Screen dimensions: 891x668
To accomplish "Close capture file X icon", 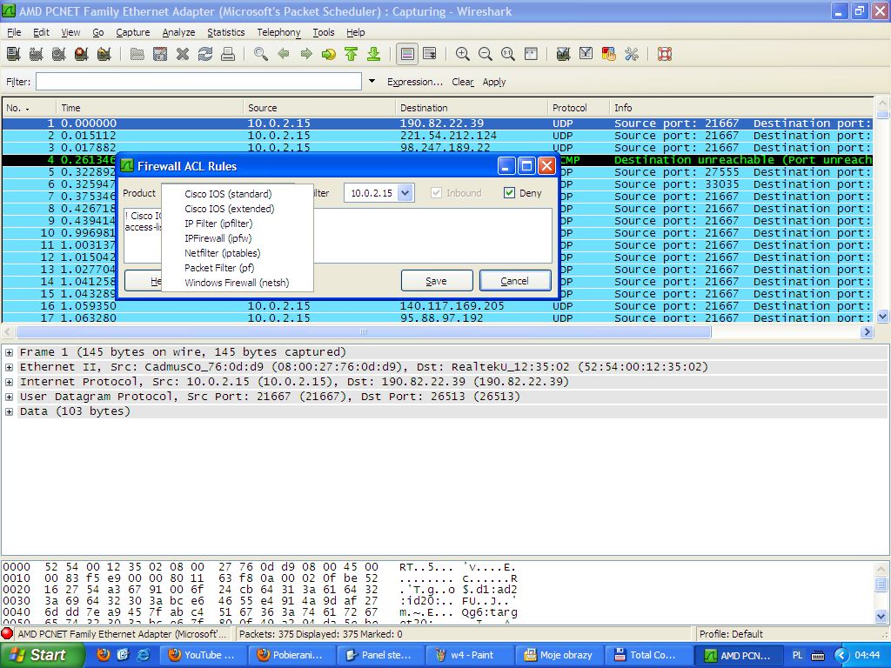I will (x=183, y=54).
